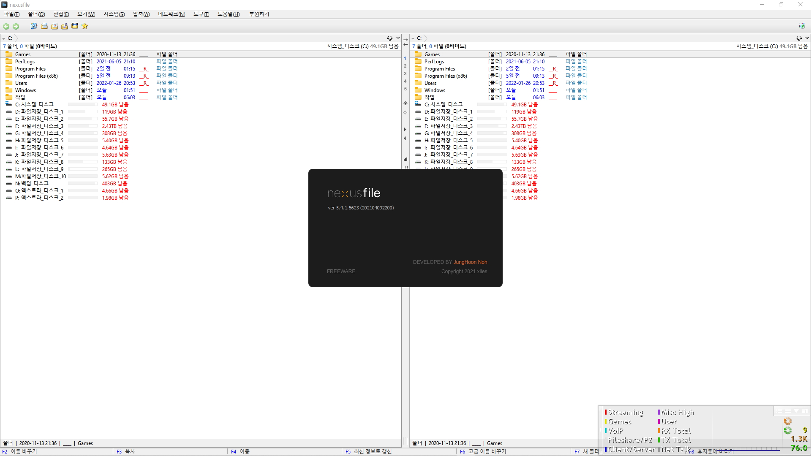Click F: drive usage bar in left panel
This screenshot has height=456, width=811.
pos(83,126)
